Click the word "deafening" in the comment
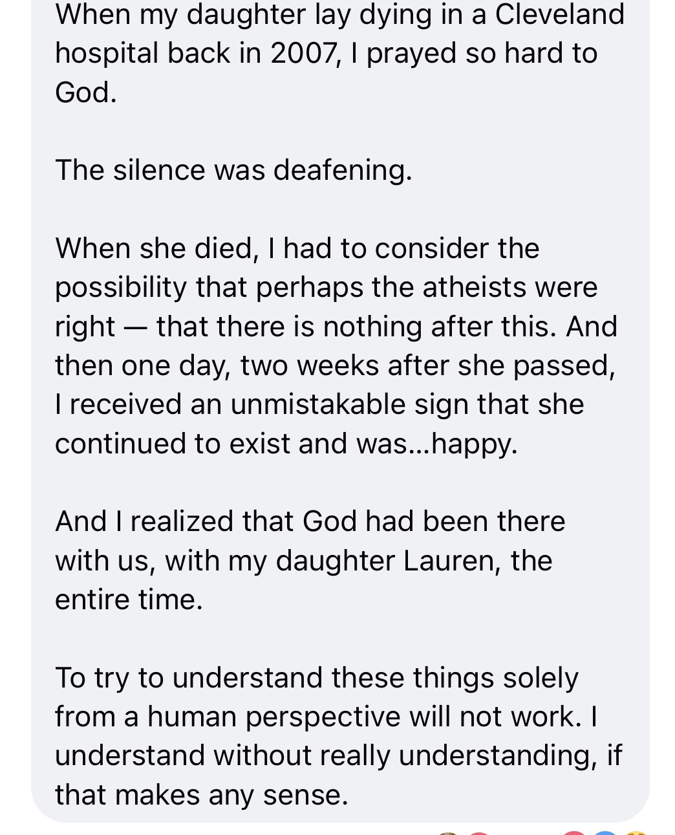 coord(342,170)
